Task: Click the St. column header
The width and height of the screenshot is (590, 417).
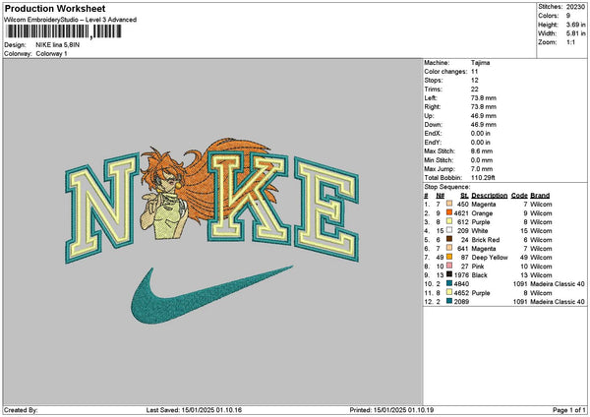Action: click(464, 196)
